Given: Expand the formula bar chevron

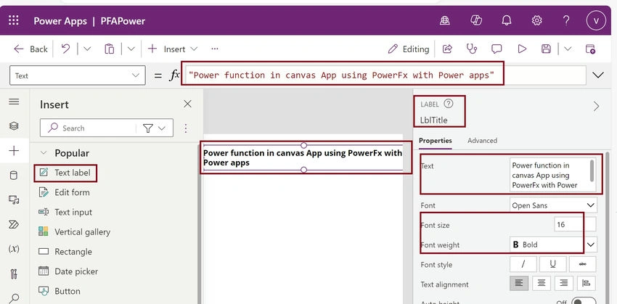Looking at the screenshot, I should point(597,75).
